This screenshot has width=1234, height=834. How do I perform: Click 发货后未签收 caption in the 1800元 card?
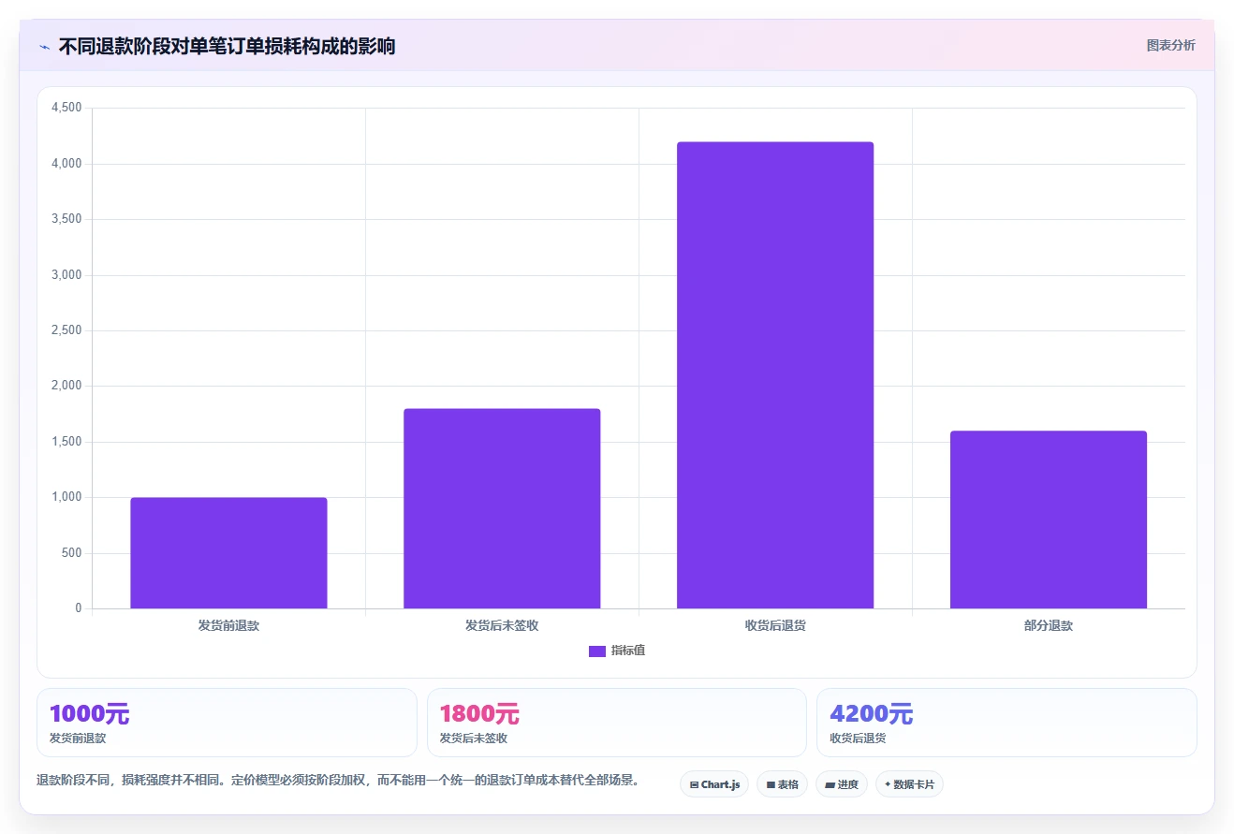pyautogui.click(x=474, y=739)
